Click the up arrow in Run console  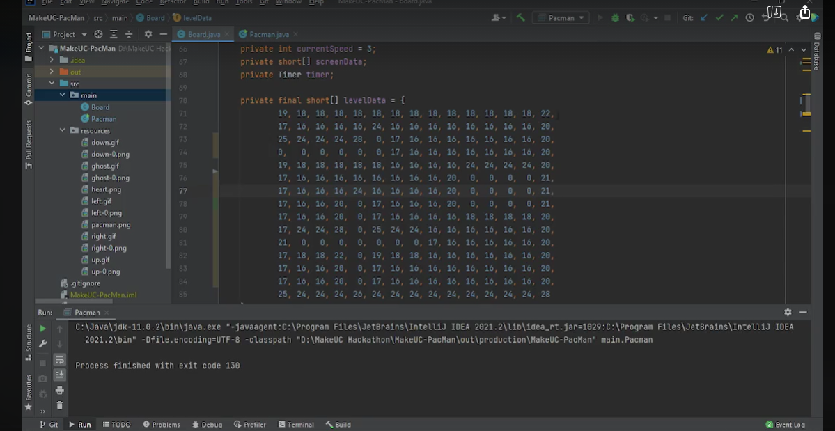coord(60,329)
